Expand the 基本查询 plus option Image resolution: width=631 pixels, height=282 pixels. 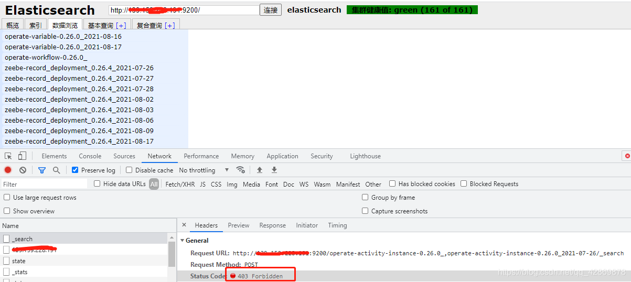coord(121,25)
